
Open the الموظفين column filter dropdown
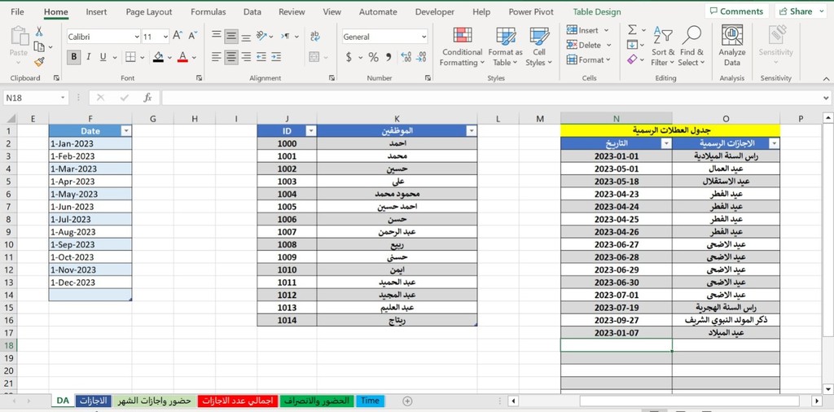(471, 131)
